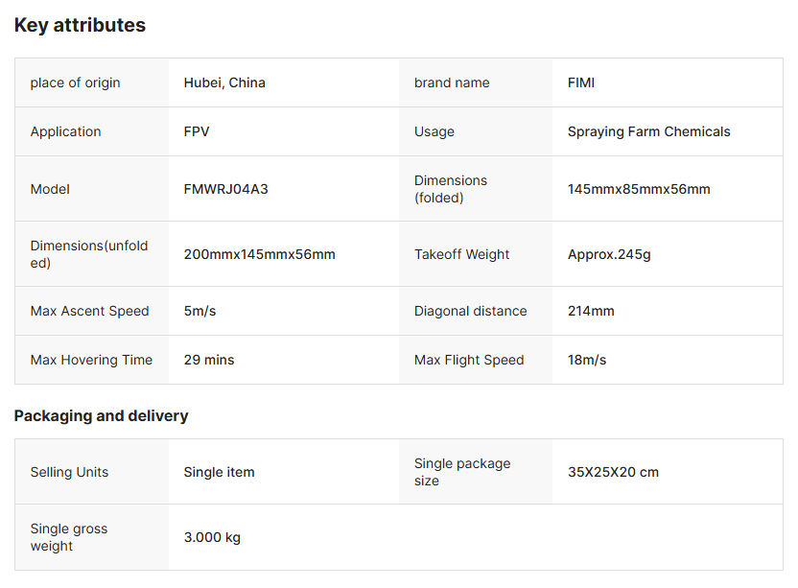Click package size value 35X25X20 cm
This screenshot has height=588, width=798.
pos(613,472)
